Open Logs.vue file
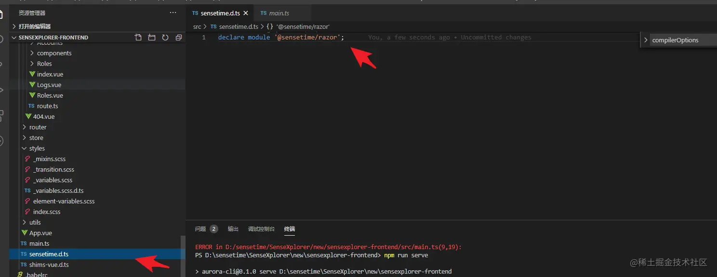This screenshot has width=717, height=277. point(97,85)
